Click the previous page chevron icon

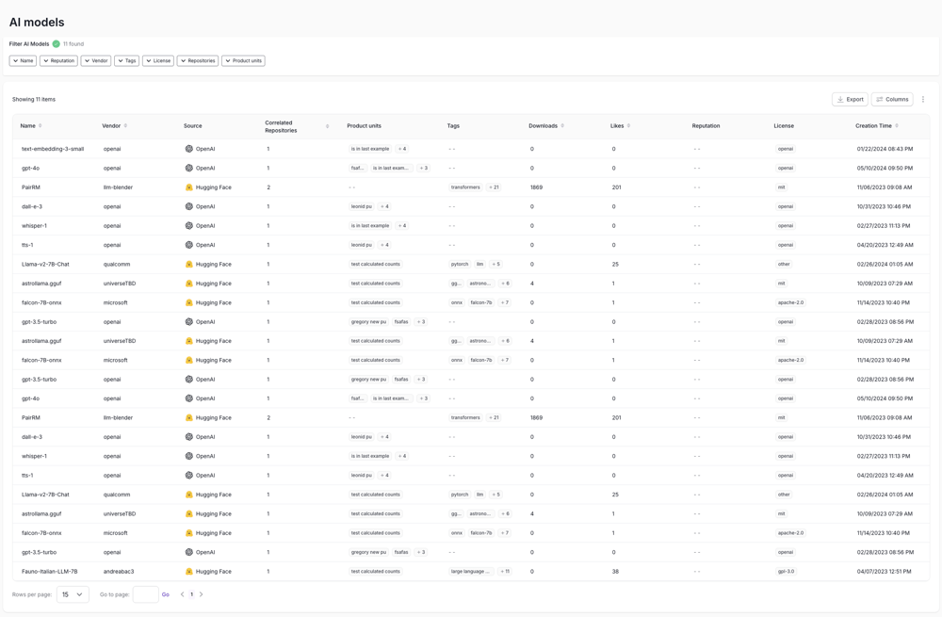pos(183,595)
